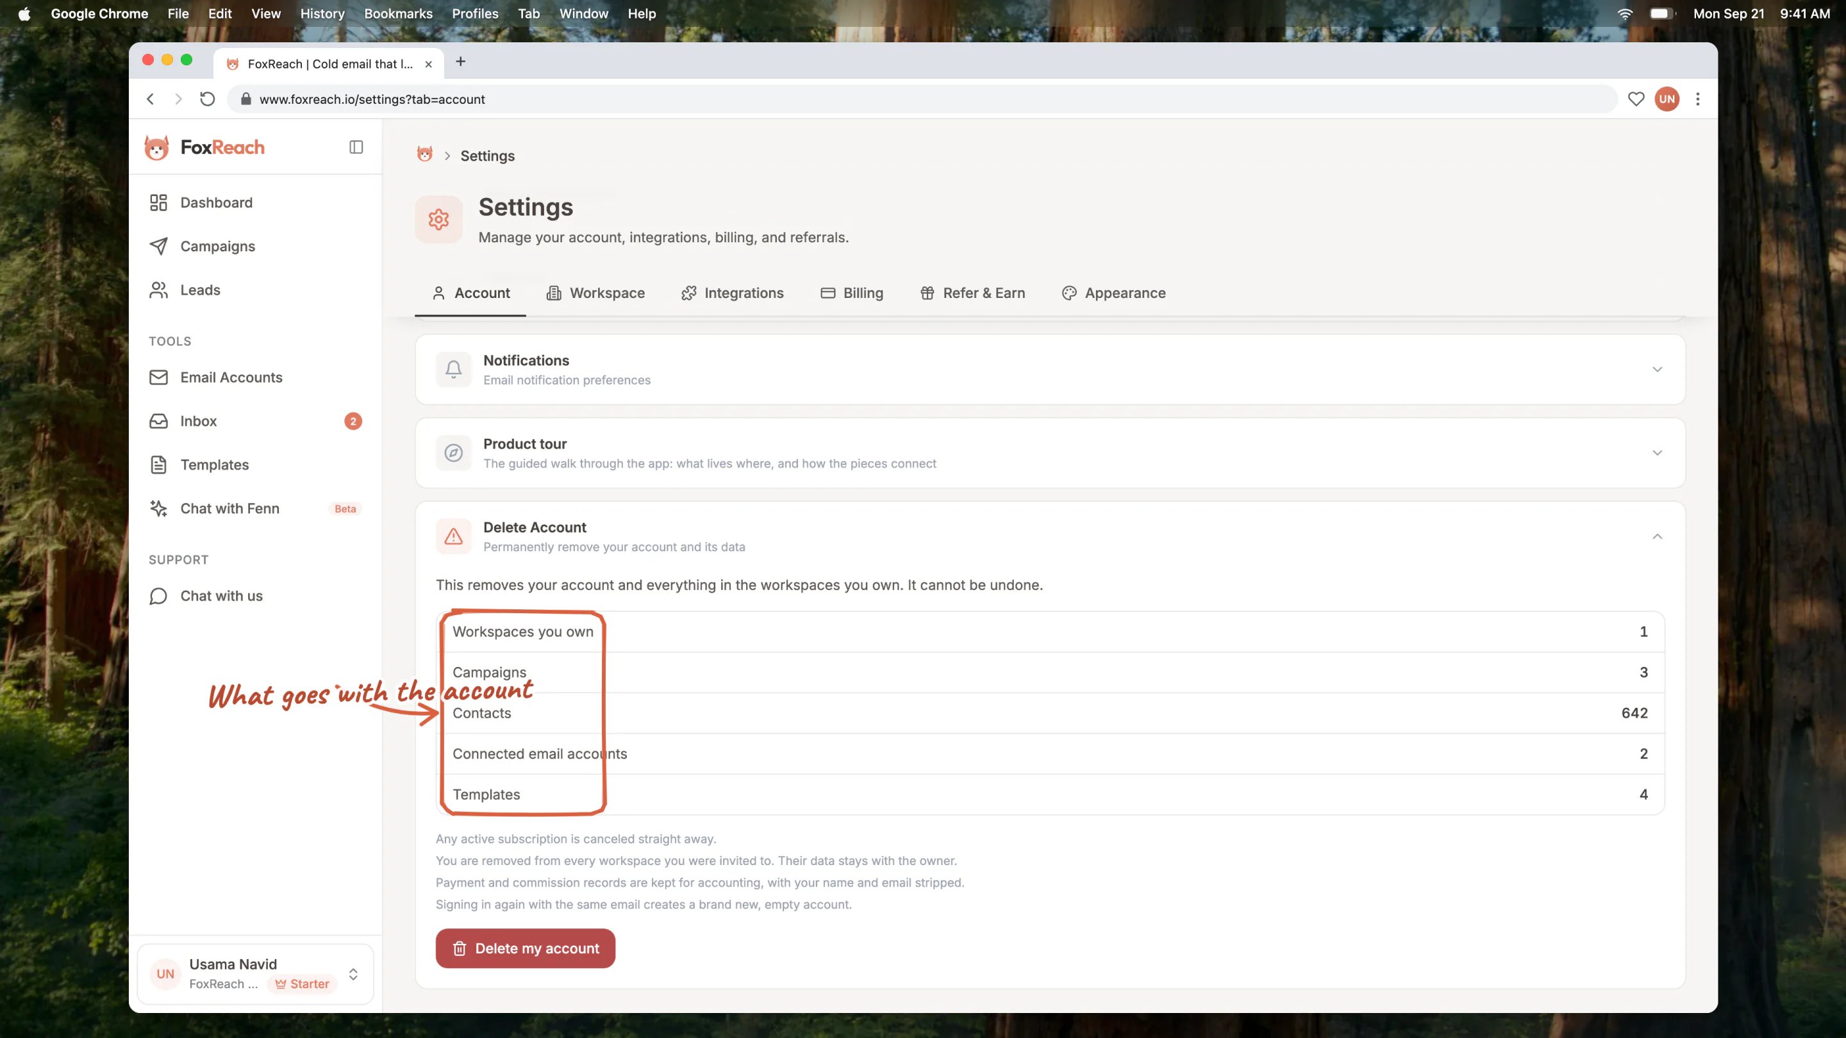
Task: Open the workspace switcher chevrons beside Usama Navid
Action: [x=353, y=973]
